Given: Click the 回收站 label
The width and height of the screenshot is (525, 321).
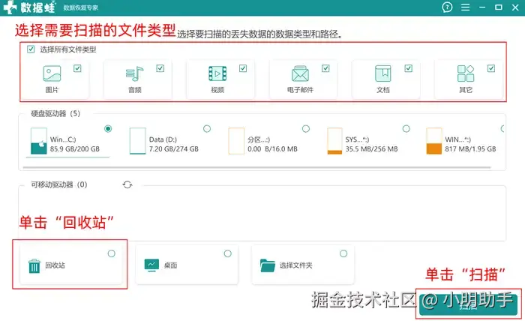Looking at the screenshot, I should pyautogui.click(x=55, y=265).
